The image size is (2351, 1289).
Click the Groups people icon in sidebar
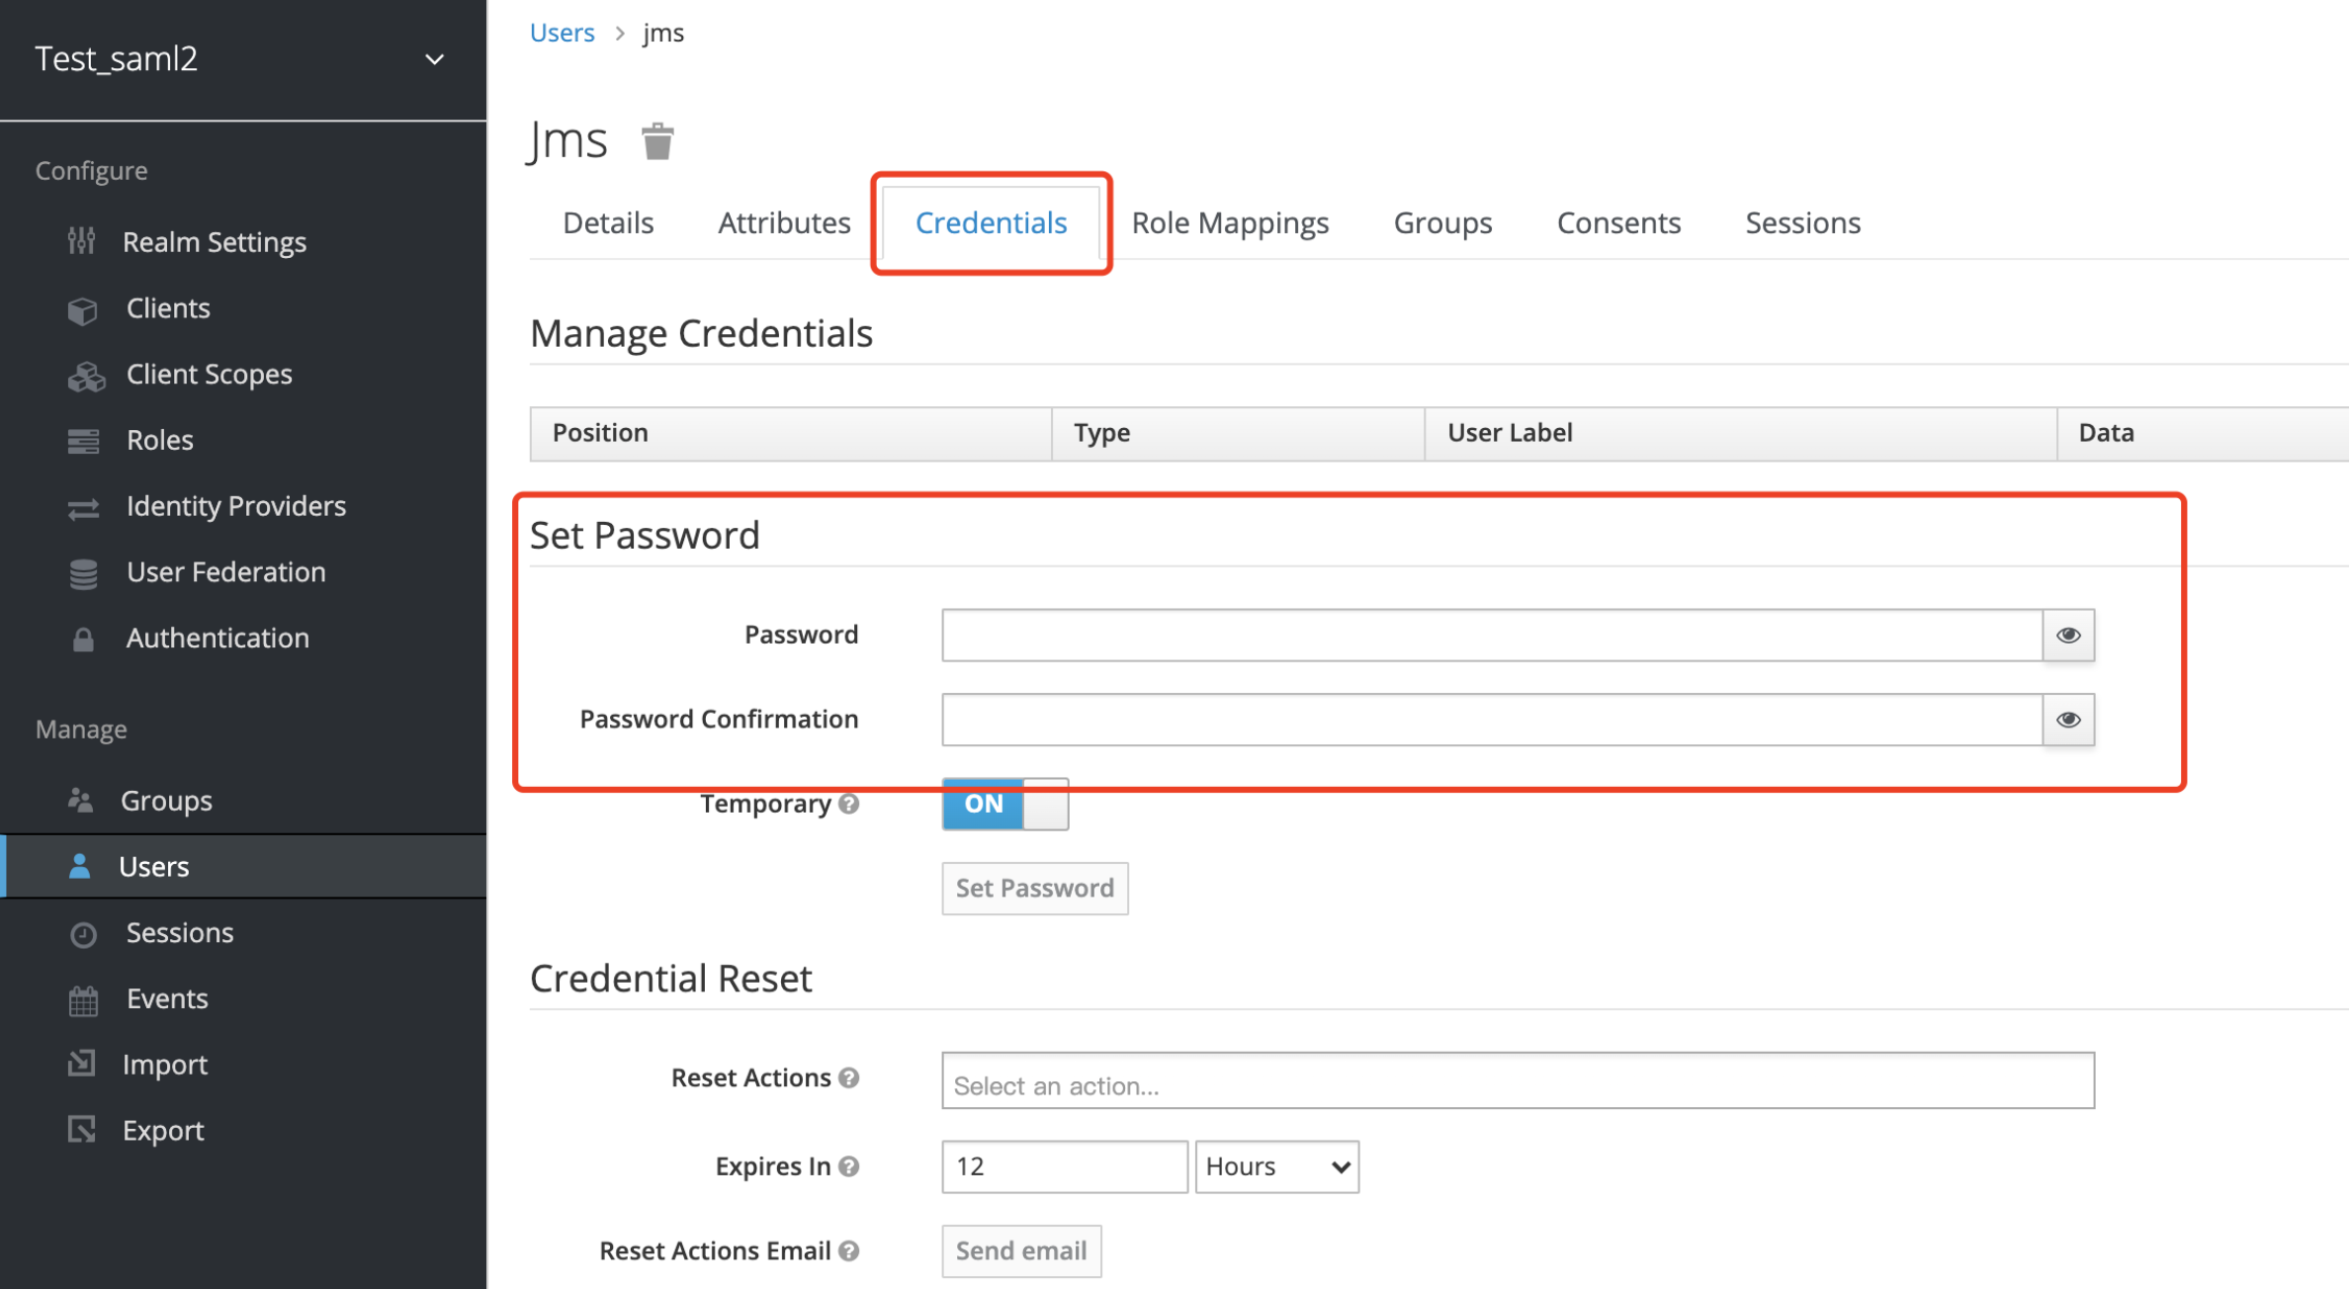coord(80,800)
